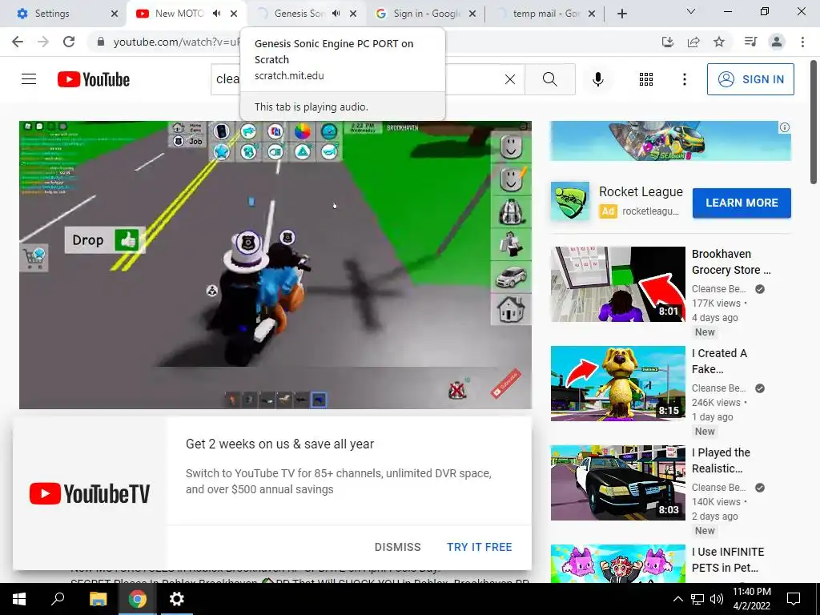The width and height of the screenshot is (820, 615).
Task: Click LEARN MORE on Rocket League ad
Action: 742,203
